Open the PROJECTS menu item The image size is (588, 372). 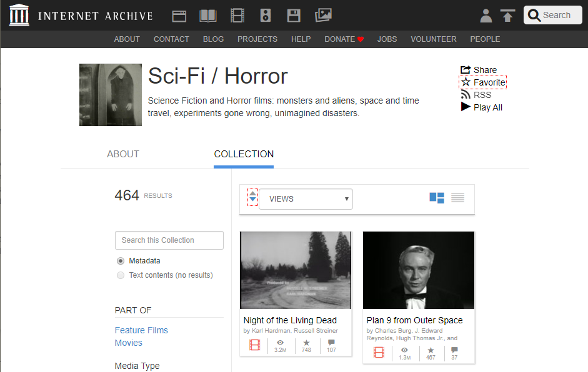click(257, 39)
